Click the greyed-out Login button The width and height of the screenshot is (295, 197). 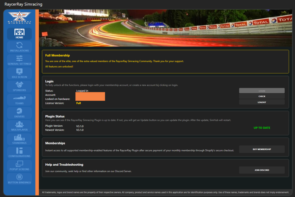(x=262, y=91)
